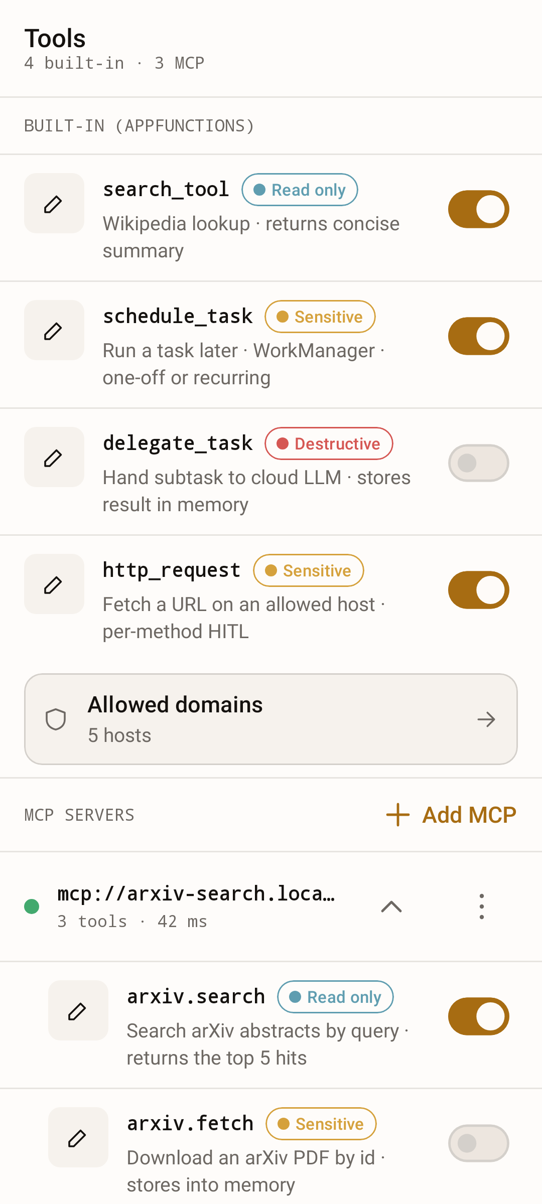Select the http_request name text
The image size is (542, 1204).
tap(172, 570)
